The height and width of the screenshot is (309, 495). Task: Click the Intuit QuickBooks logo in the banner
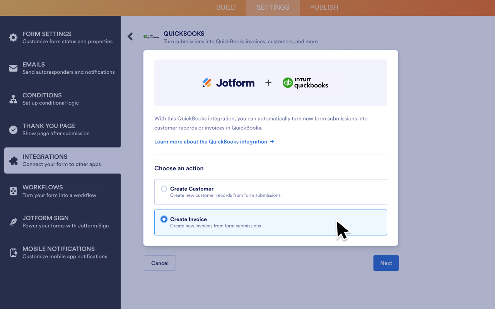tap(305, 83)
